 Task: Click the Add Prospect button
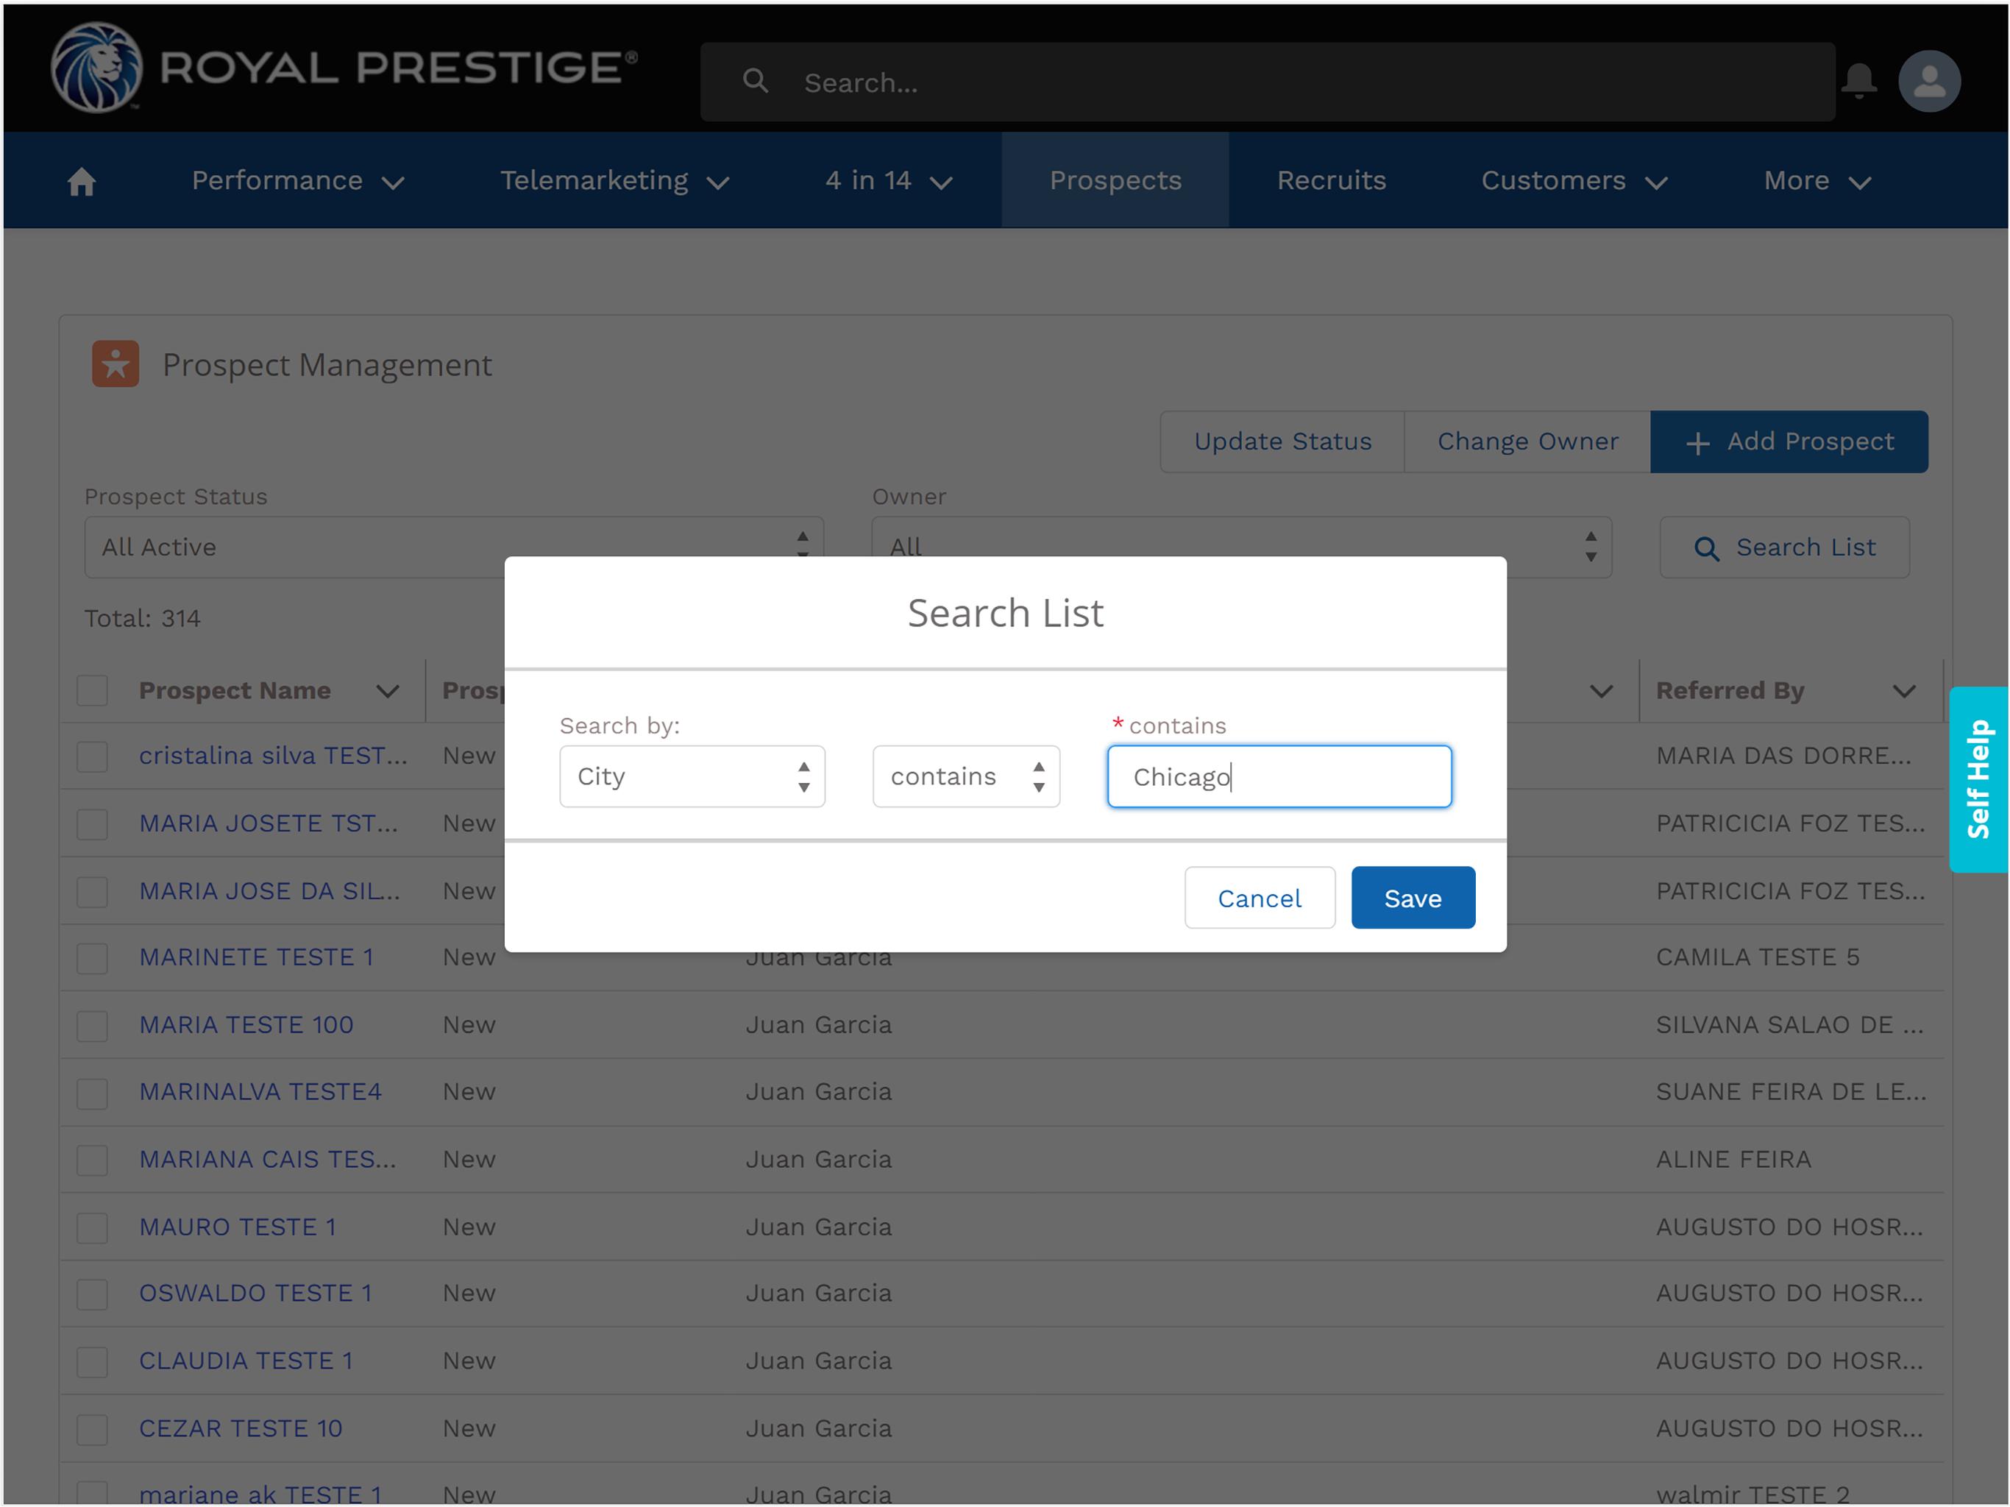pos(1789,442)
